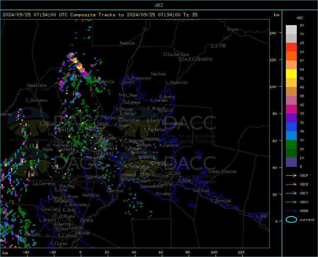Click the Chapanay map label

tap(151, 139)
